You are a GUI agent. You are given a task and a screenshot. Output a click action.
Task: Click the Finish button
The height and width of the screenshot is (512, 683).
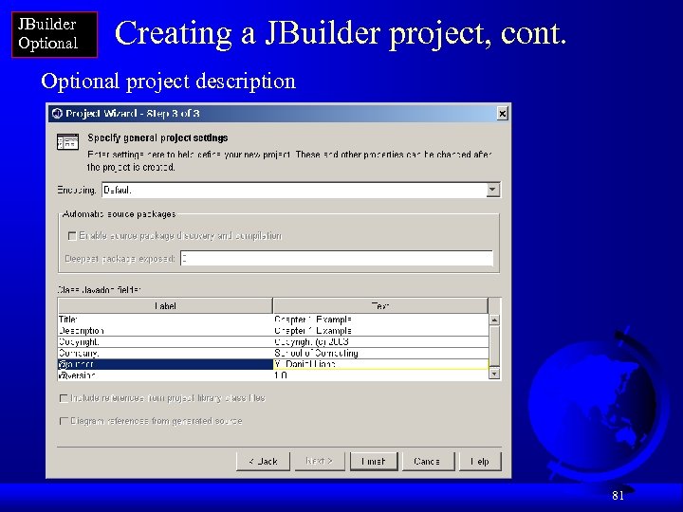(374, 462)
